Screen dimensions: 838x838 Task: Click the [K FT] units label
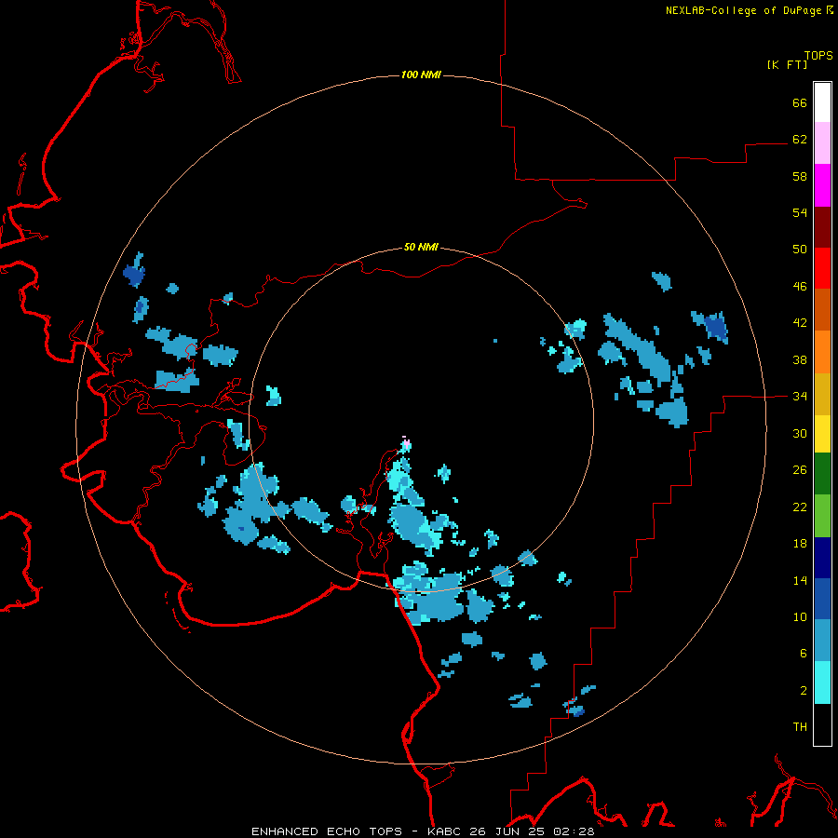(787, 64)
